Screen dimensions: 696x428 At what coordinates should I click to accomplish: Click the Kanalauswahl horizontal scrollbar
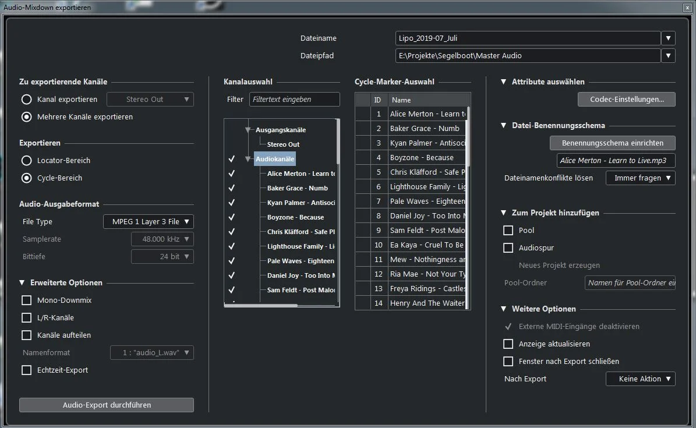[262, 305]
